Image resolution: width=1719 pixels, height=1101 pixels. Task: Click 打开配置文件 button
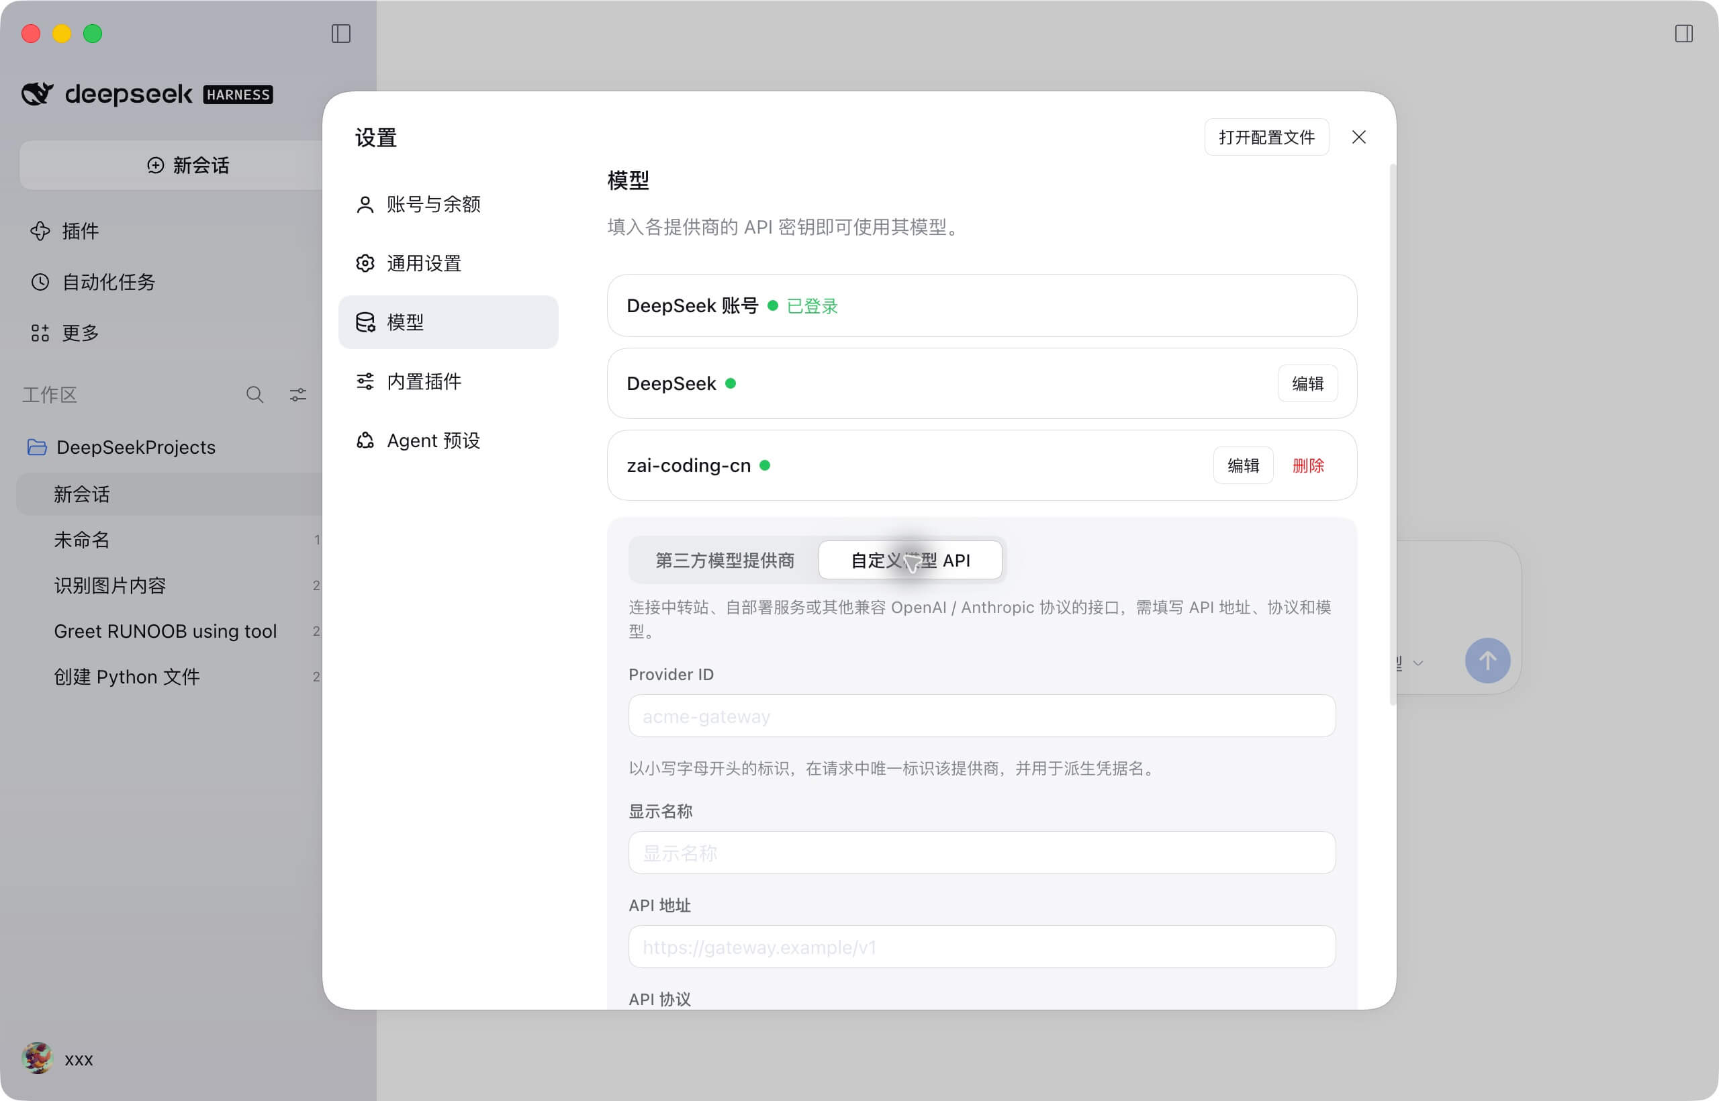pos(1266,137)
